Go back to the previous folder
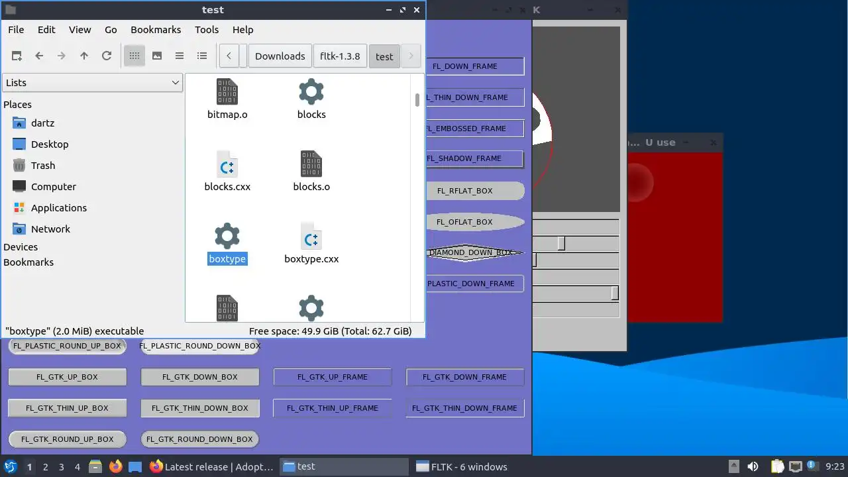 [x=39, y=56]
